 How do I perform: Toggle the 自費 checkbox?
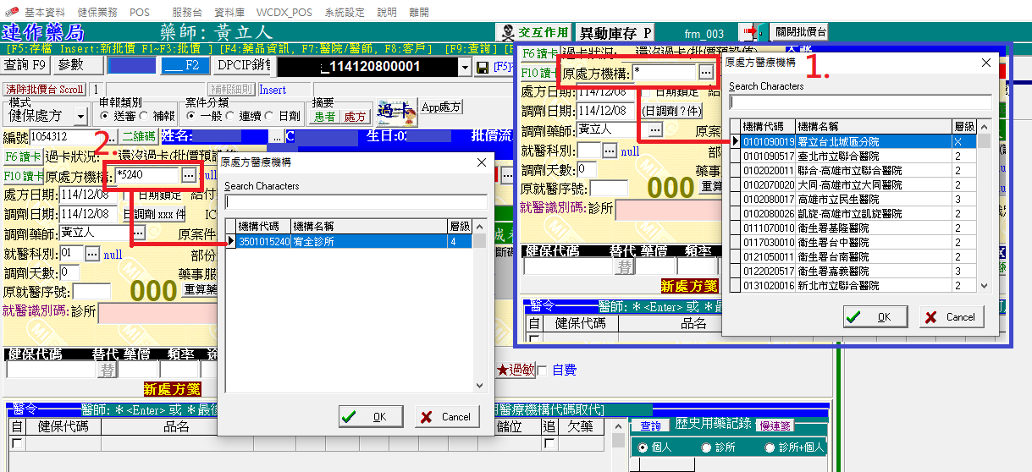544,370
